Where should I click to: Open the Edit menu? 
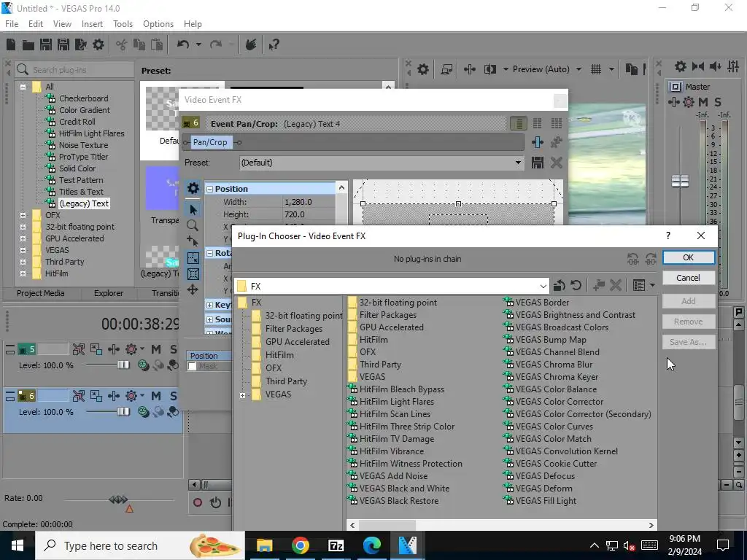click(36, 24)
